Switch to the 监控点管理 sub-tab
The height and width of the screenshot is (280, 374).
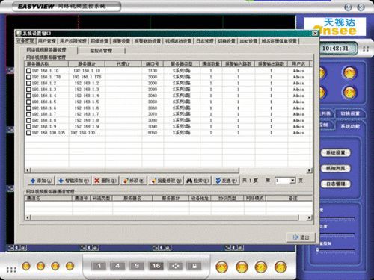coord(101,51)
